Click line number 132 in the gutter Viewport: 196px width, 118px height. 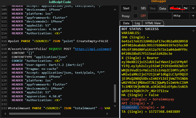point(4,104)
